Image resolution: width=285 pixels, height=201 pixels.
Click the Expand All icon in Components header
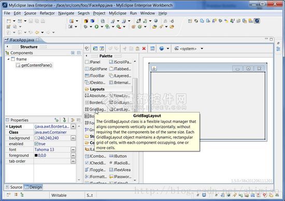(x=73, y=53)
